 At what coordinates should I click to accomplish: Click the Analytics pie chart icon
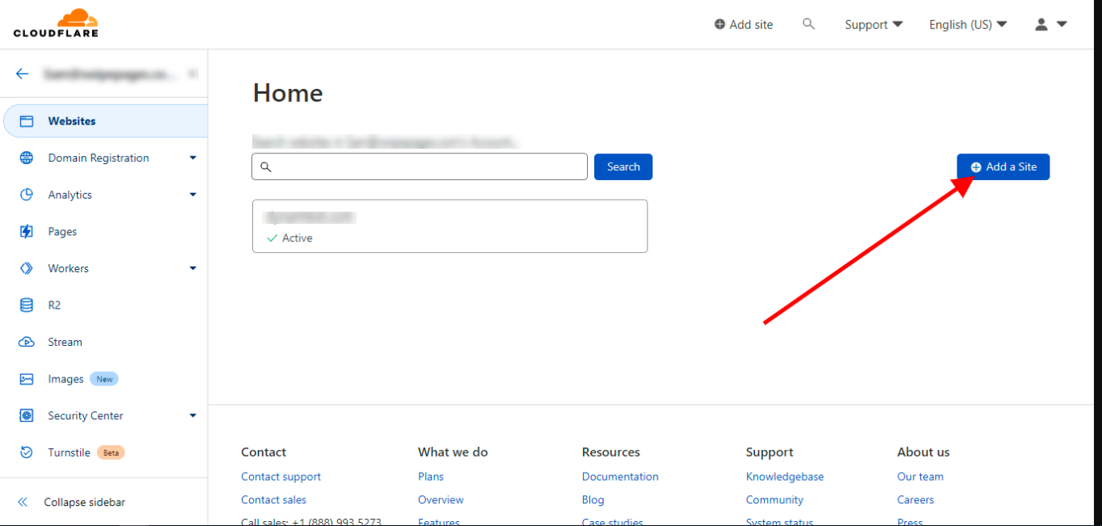27,195
